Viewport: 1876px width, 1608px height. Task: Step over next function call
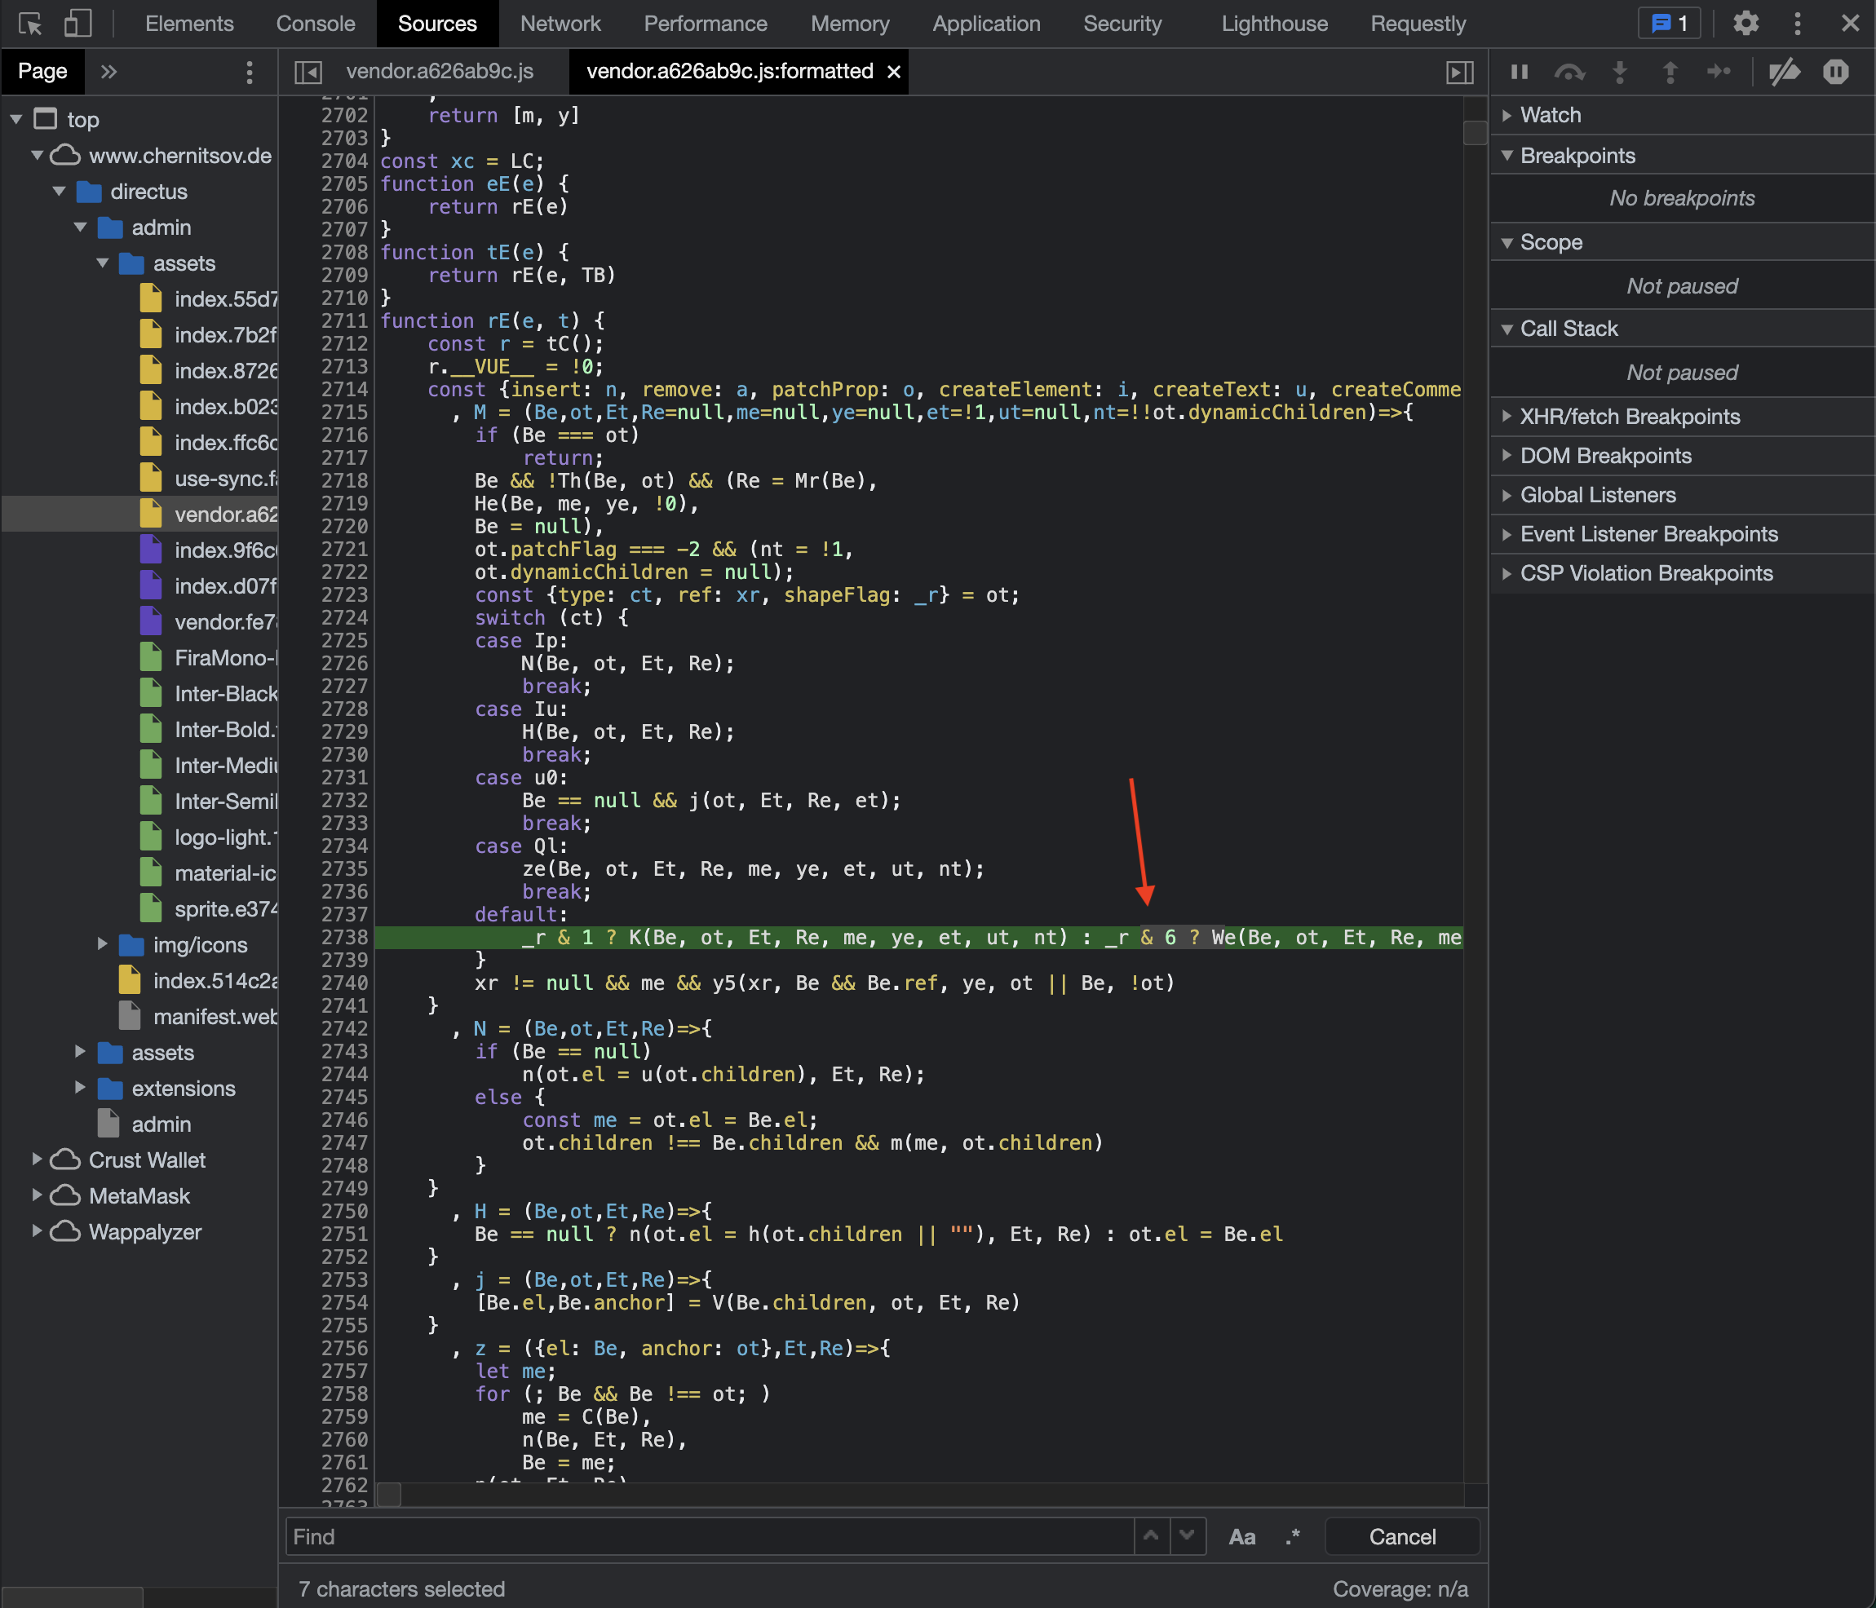1569,72
